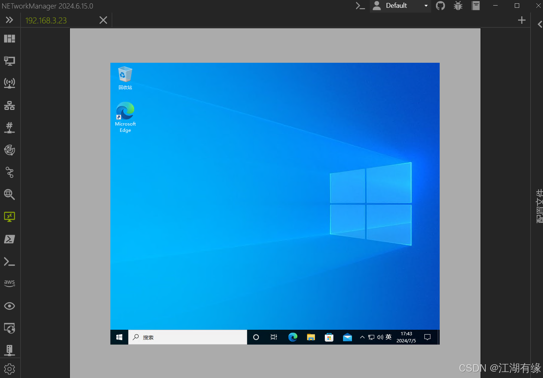Click the remote Windows search box
Screen dimensions: 543x378
click(x=188, y=337)
